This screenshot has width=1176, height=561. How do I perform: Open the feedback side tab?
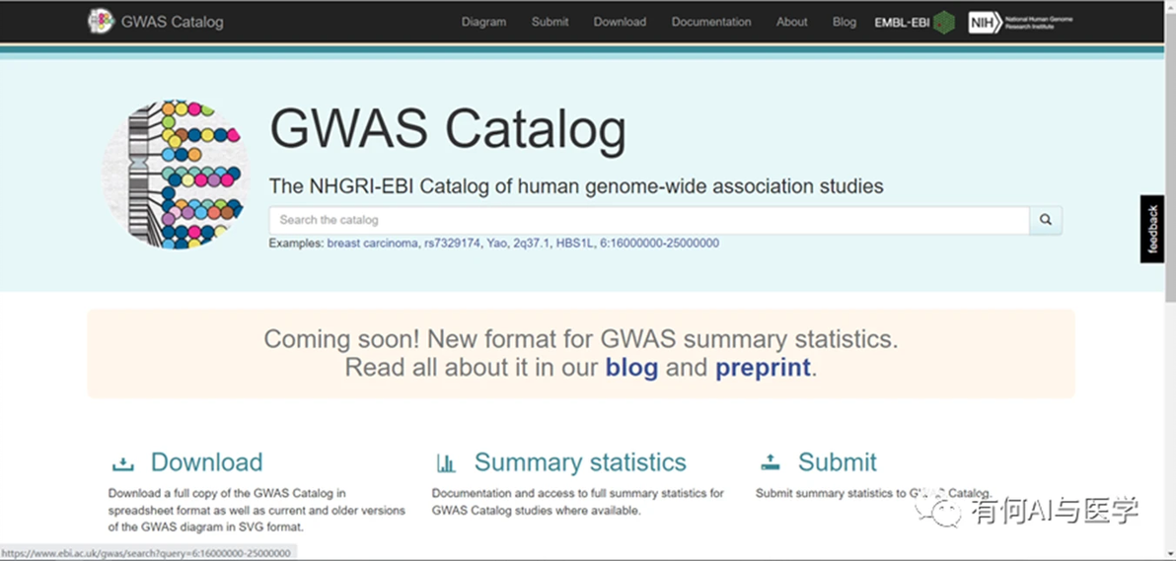1152,229
